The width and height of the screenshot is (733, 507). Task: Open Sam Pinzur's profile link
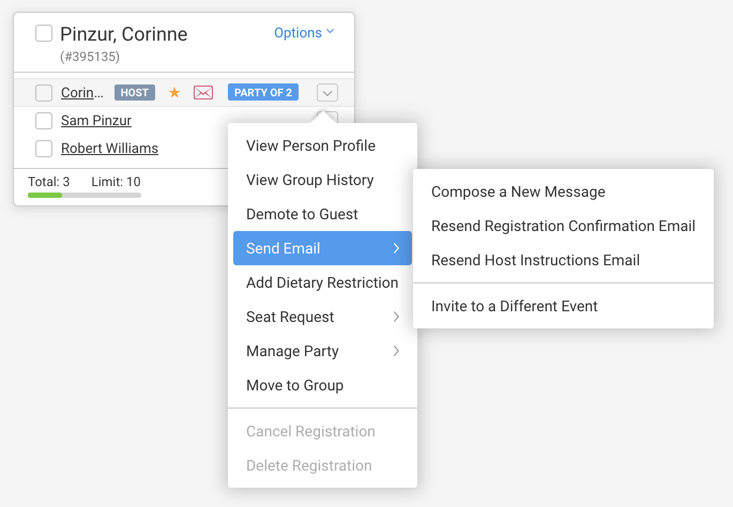pos(96,121)
